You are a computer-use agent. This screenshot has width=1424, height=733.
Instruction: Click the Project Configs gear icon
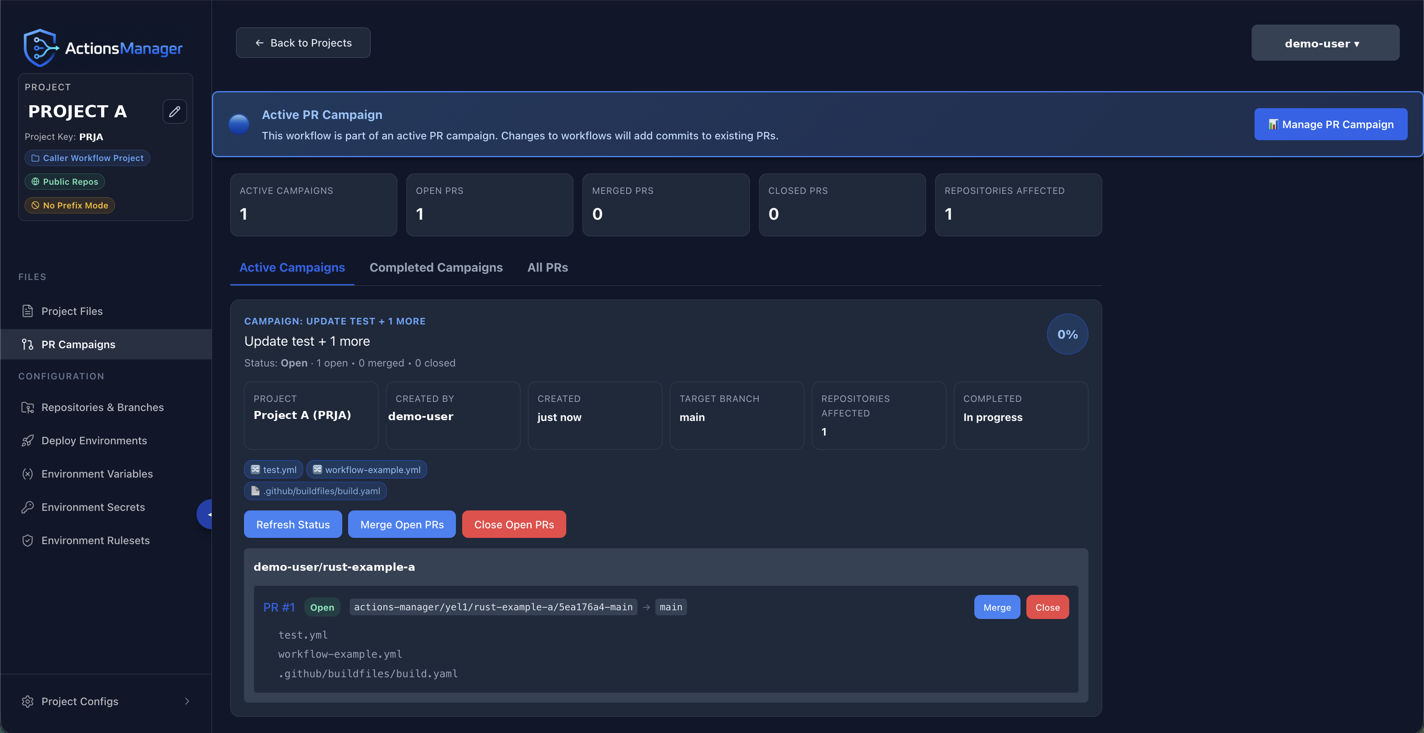(x=27, y=701)
